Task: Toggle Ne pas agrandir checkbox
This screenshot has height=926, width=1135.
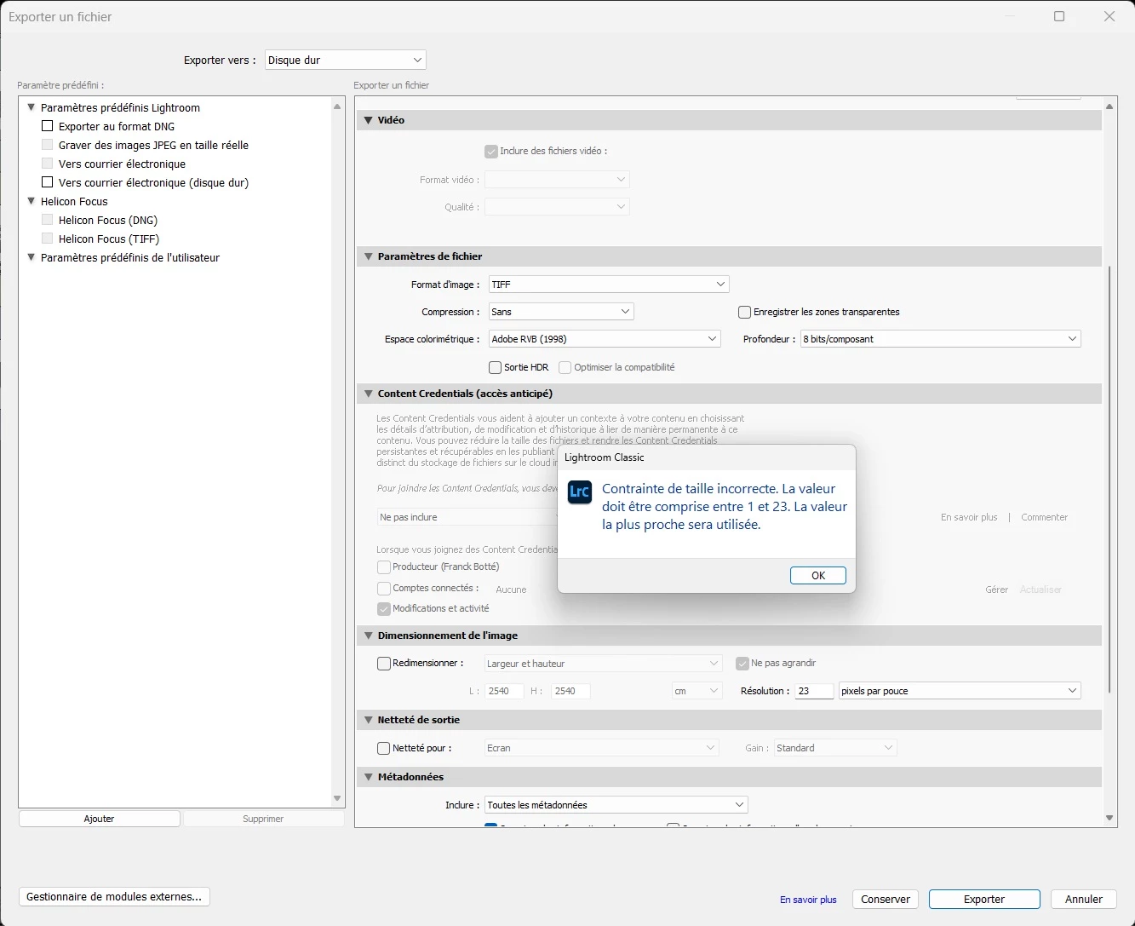Action: click(742, 663)
